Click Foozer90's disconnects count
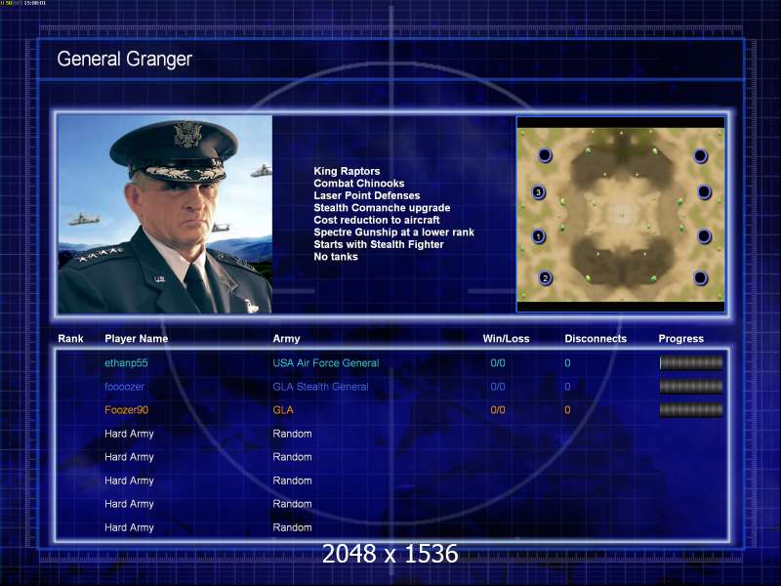 click(567, 410)
